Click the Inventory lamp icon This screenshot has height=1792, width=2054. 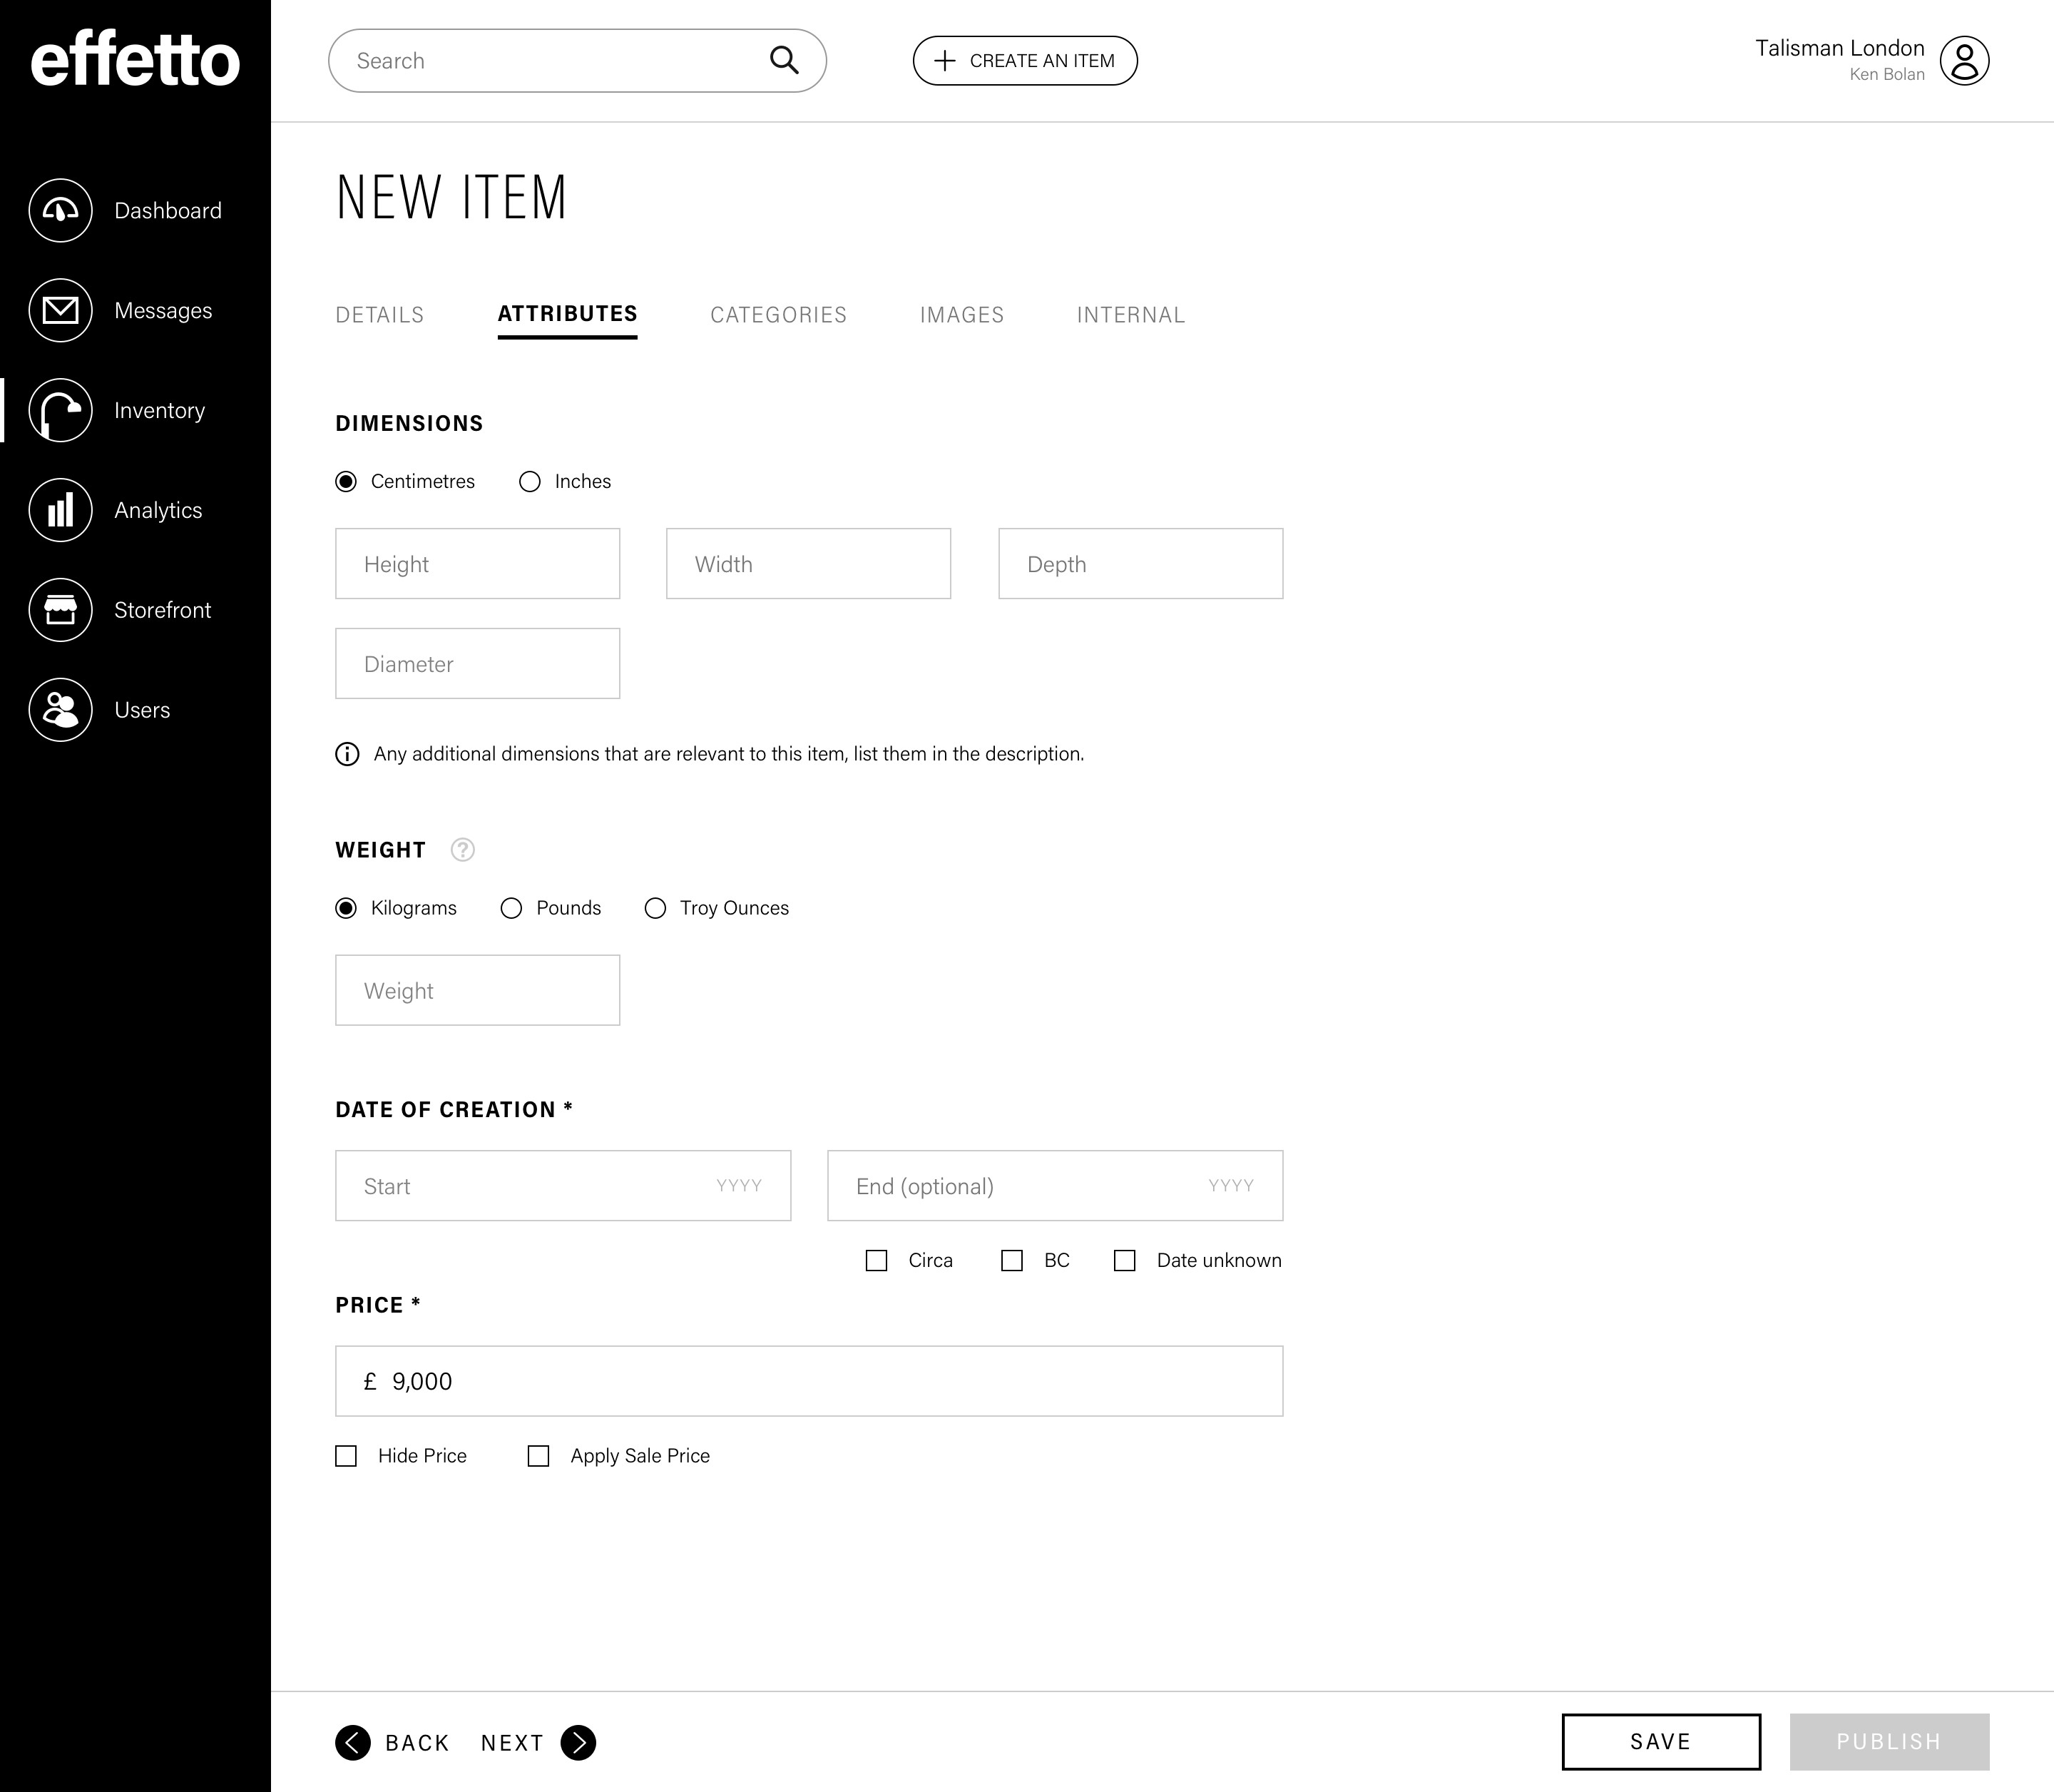[x=61, y=410]
